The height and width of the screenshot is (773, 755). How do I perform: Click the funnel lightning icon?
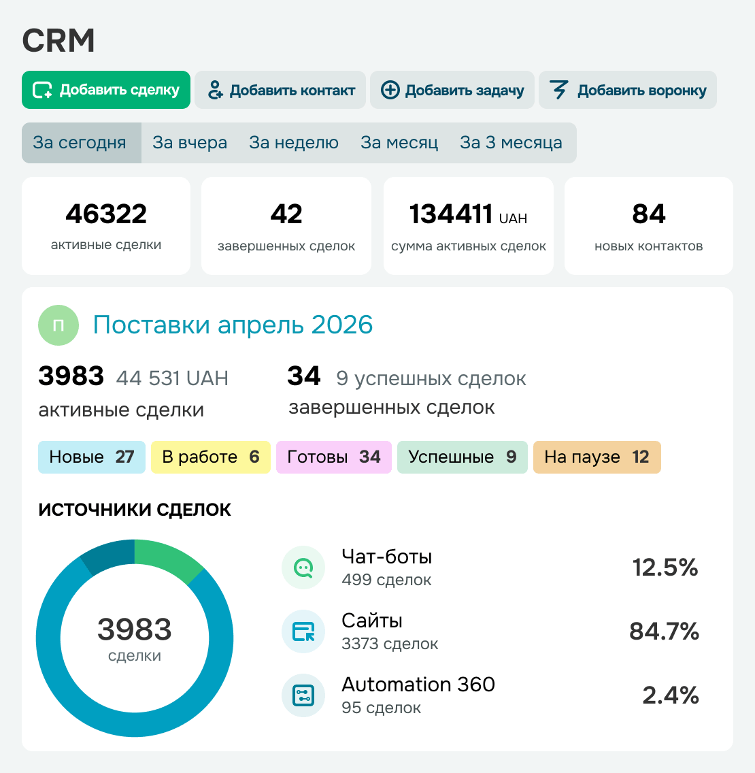pos(559,91)
